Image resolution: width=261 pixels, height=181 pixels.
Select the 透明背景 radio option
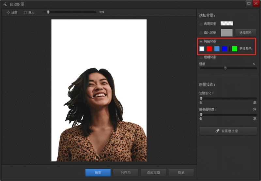(x=201, y=24)
